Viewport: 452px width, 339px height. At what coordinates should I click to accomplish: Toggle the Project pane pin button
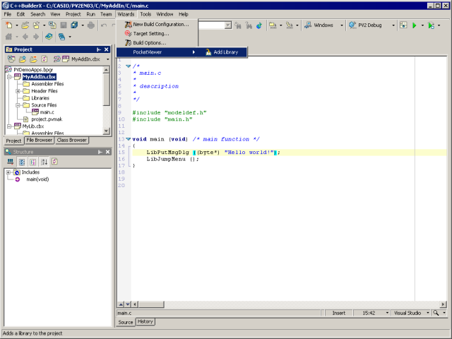click(x=99, y=49)
